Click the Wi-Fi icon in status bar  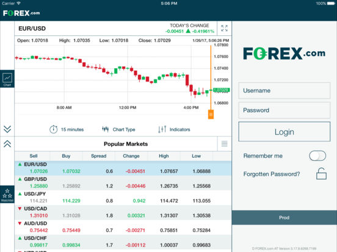19,3
